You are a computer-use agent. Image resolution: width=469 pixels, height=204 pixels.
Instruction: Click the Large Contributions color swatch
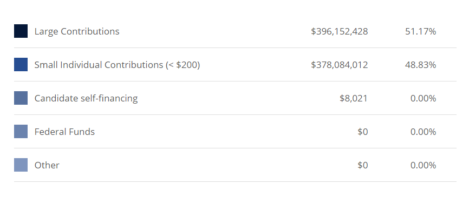point(21,31)
